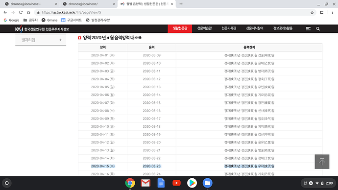Click the browser forward arrow
338x190 pixels.
point(13,13)
